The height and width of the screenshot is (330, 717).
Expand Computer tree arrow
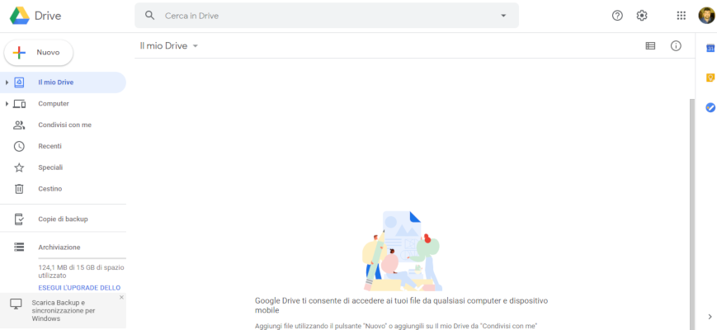click(7, 104)
